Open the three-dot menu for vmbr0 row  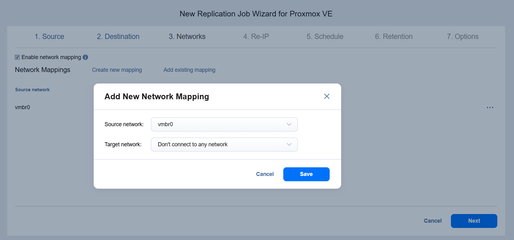point(490,108)
